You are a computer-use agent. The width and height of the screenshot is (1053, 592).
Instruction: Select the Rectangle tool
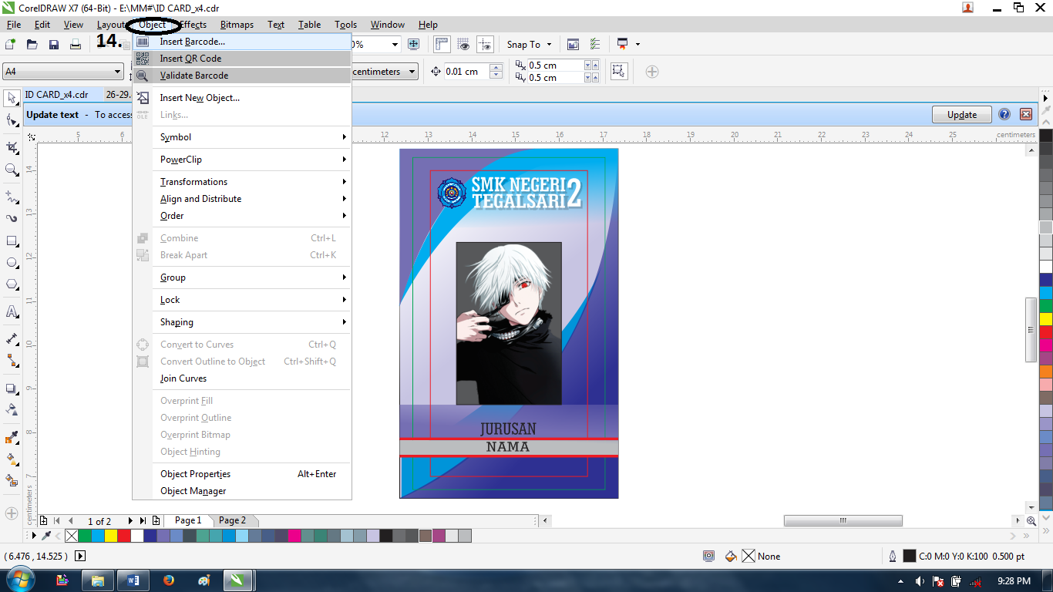click(x=10, y=240)
